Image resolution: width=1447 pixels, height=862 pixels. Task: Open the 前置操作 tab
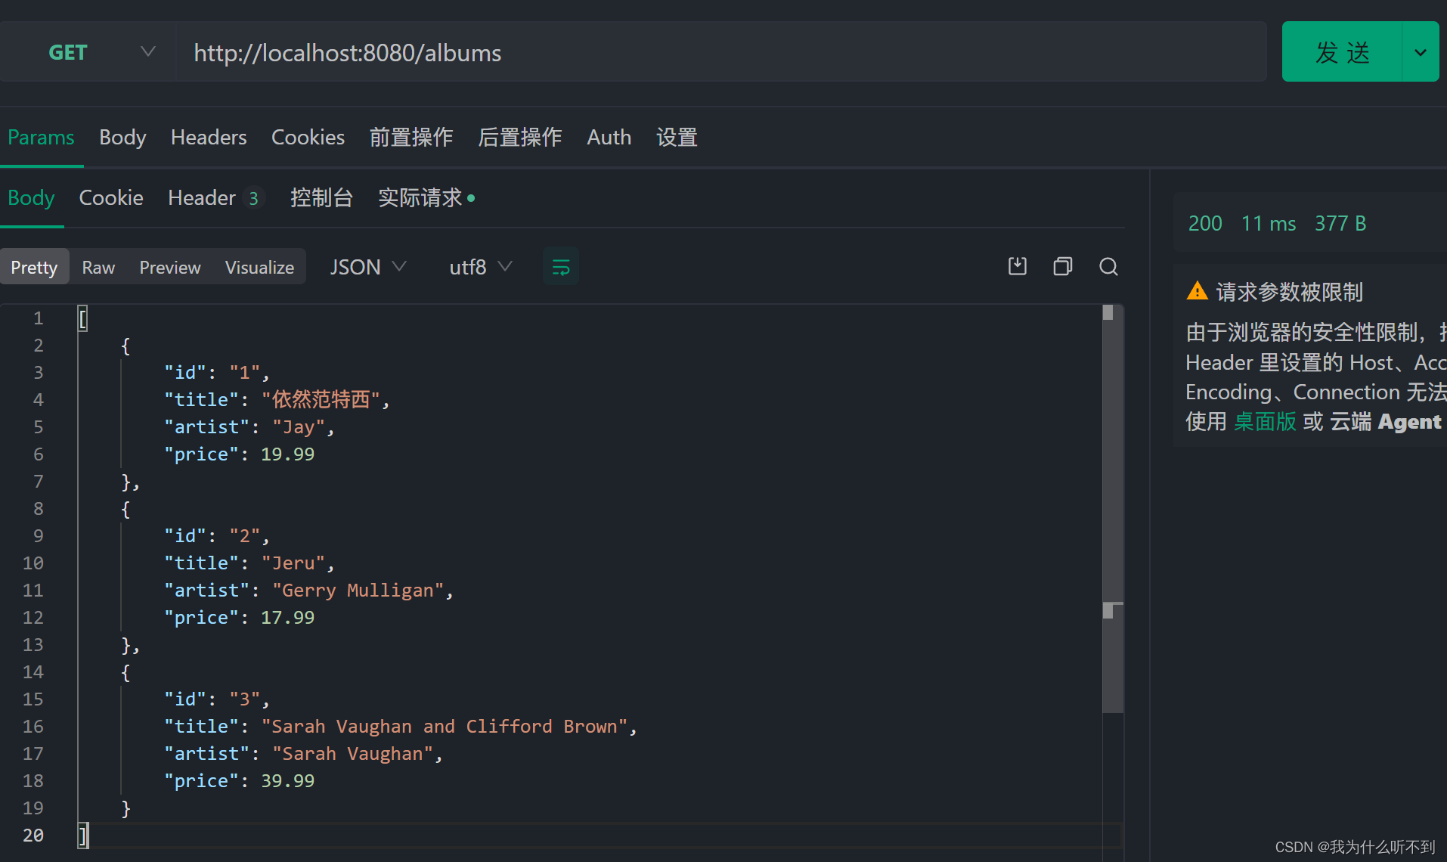pos(411,138)
